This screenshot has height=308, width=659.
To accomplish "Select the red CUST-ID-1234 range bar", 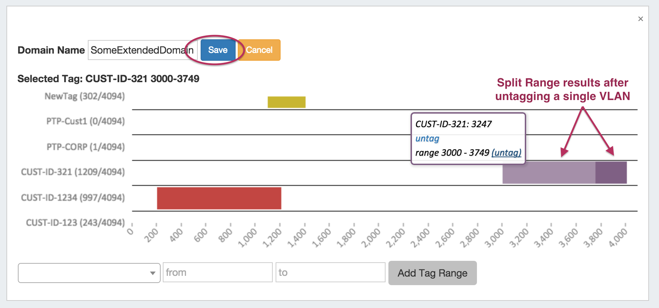I will pos(219,198).
